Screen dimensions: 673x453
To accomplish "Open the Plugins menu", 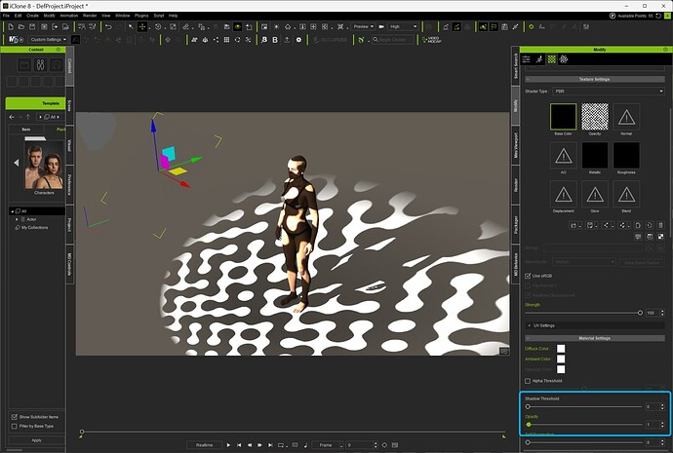I will (141, 16).
